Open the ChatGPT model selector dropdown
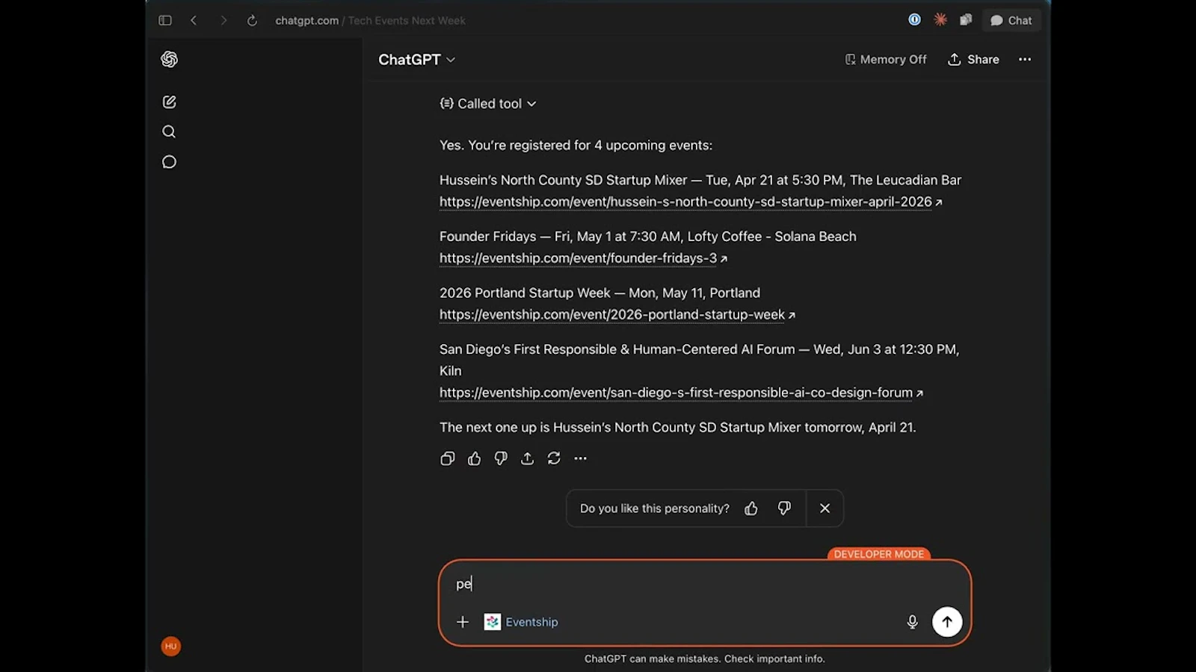 tap(416, 60)
